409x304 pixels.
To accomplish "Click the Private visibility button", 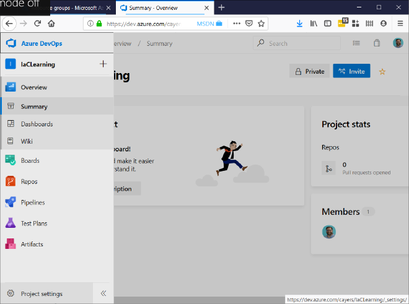I will point(309,71).
